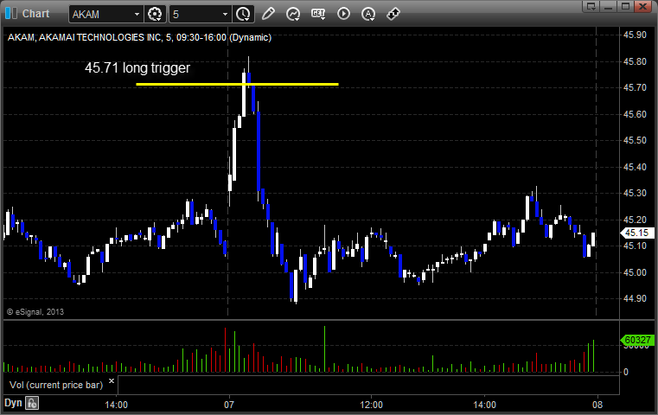Screen dimensions: 658x415
Task: Open the circled A alerts menu
Action: tap(368, 14)
